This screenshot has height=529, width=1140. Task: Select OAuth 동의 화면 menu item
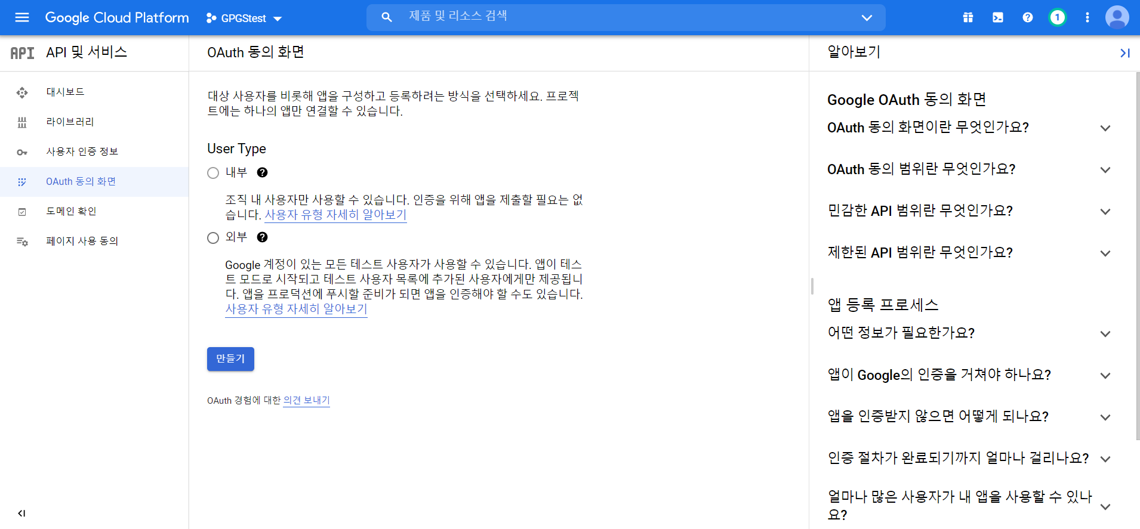point(94,182)
